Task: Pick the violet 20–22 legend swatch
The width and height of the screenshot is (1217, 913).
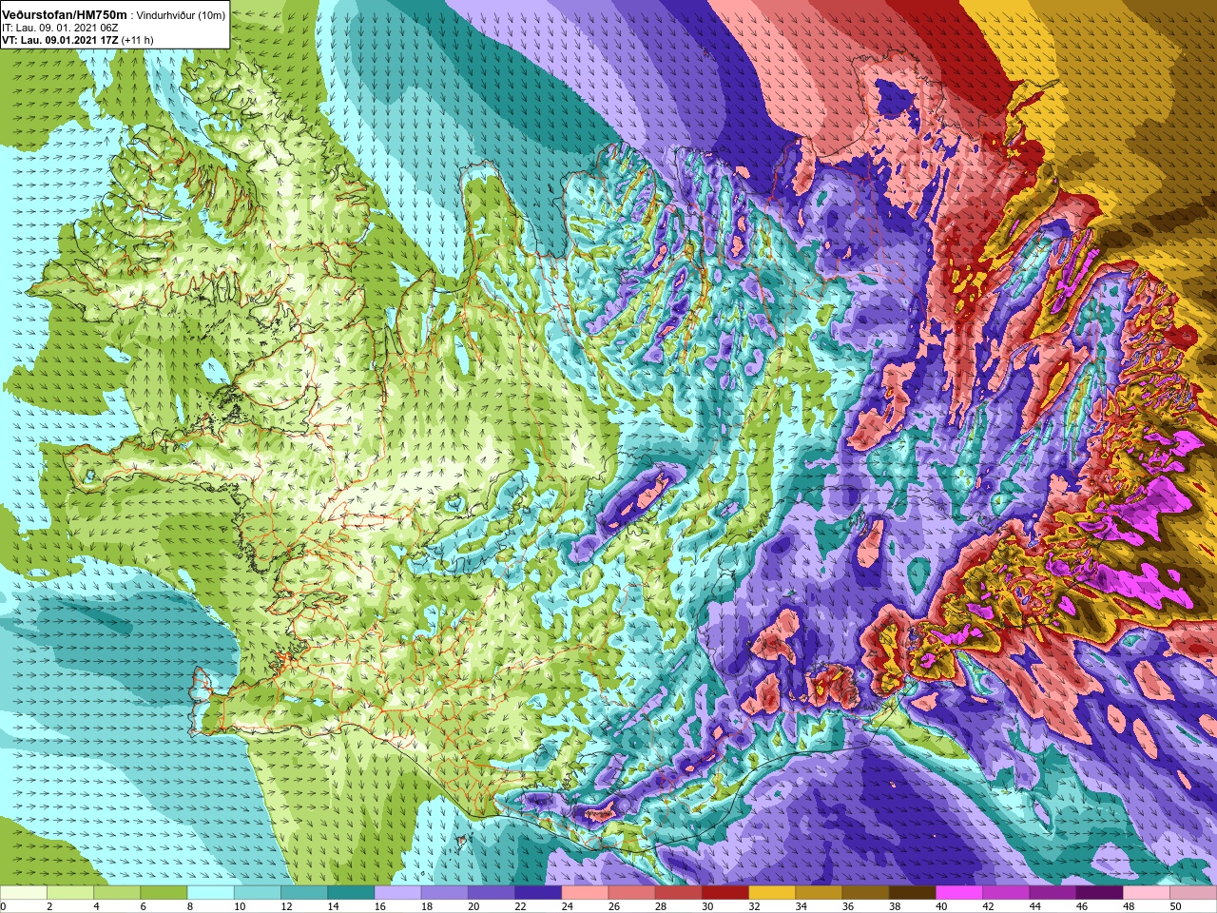Action: click(492, 891)
